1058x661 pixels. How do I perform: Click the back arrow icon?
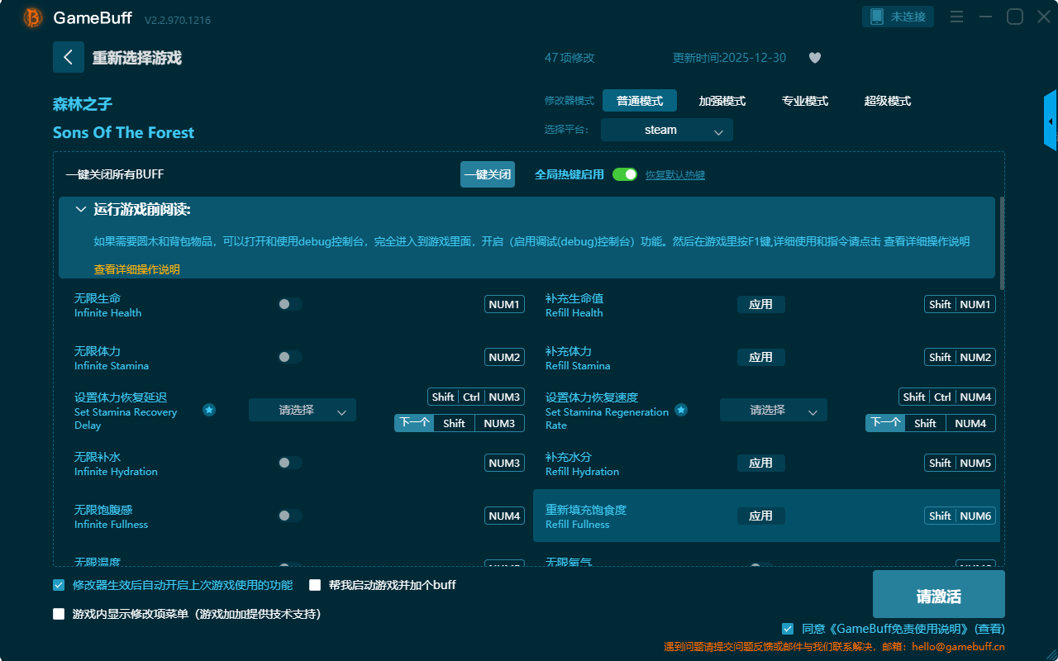point(68,57)
